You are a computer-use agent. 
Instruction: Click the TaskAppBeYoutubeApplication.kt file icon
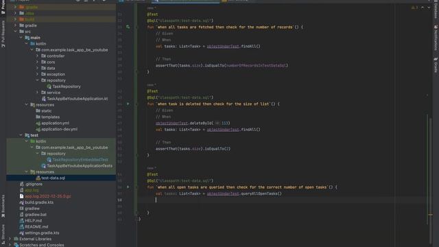tap(44, 99)
